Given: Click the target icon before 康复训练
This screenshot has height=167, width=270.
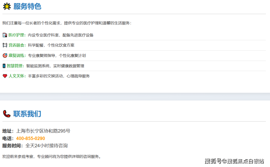Looking at the screenshot, I should 5,55.
